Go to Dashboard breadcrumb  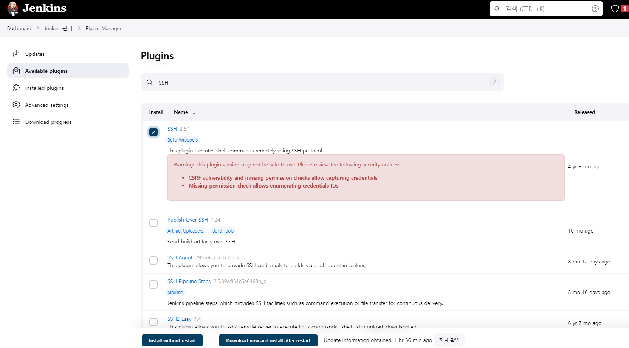click(19, 28)
